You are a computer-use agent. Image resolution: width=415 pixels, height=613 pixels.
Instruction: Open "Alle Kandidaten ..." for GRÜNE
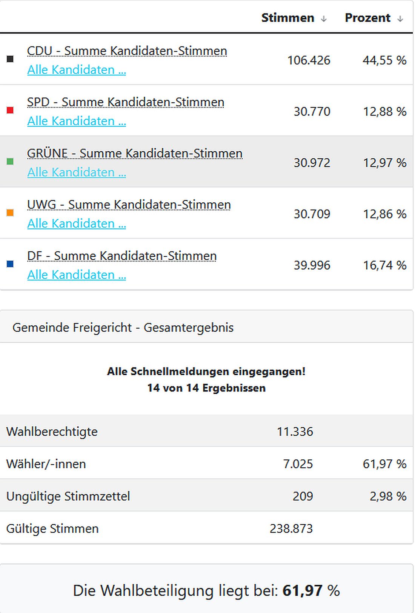[76, 172]
